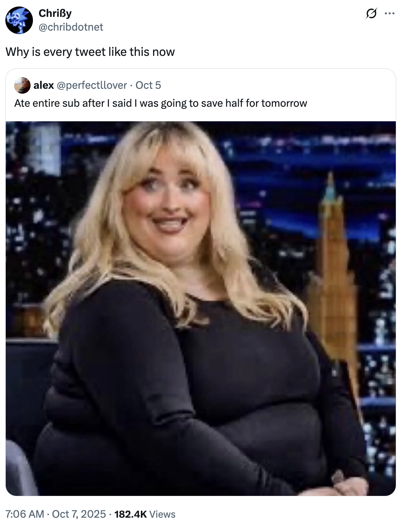Open ChriBy's profile avatar
This screenshot has height=528, width=405.
click(x=19, y=20)
